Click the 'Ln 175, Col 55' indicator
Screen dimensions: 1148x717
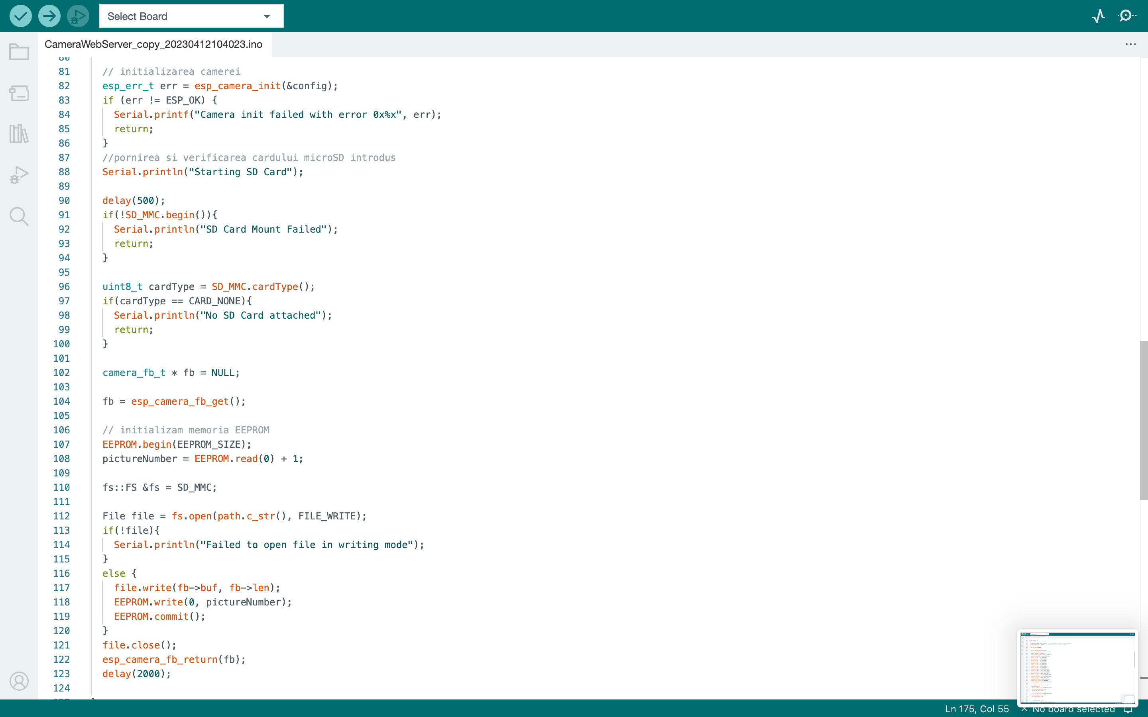(x=977, y=710)
